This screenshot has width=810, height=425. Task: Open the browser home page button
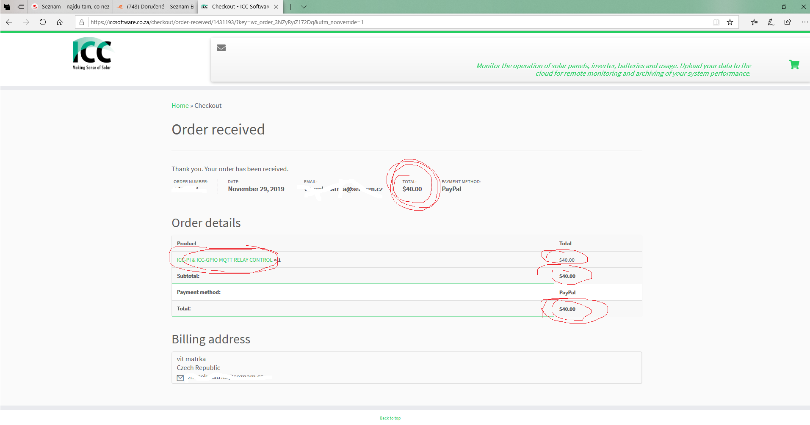60,22
